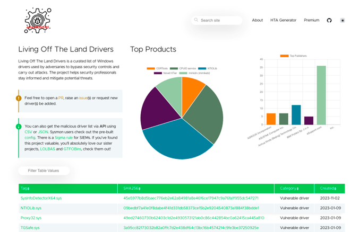Screen dimensions: 359x232
Task: Click the tallest light green bar
Action: click(321, 95)
